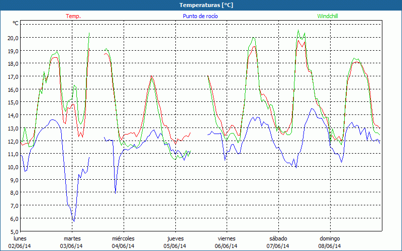Select the jueves day label
The width and height of the screenshot is (402, 251).
[x=175, y=238]
